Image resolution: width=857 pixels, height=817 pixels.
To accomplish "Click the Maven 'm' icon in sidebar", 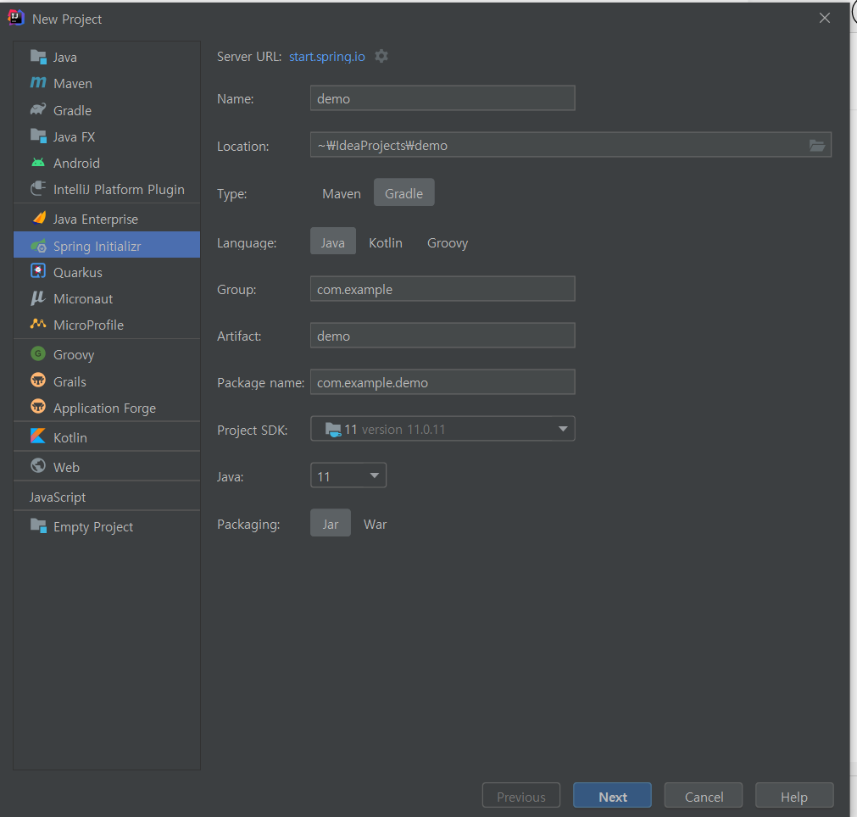I will coord(38,82).
